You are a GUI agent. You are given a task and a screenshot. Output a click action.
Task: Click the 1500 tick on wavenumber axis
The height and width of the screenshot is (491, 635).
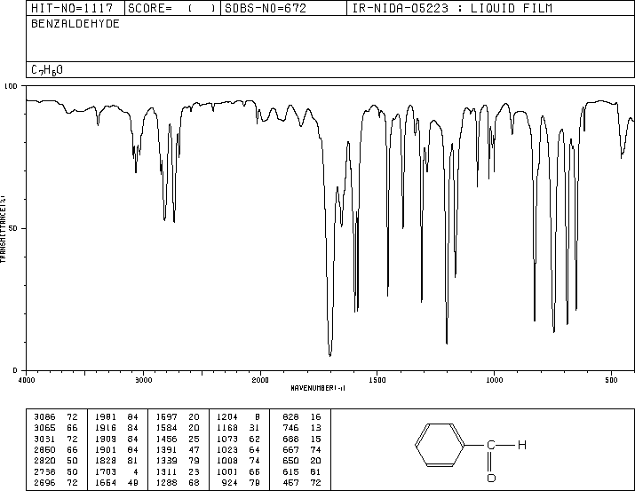(377, 379)
